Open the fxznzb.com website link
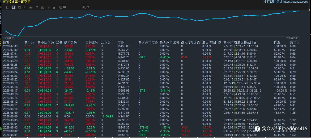311x138 pixels. [x=296, y=2]
